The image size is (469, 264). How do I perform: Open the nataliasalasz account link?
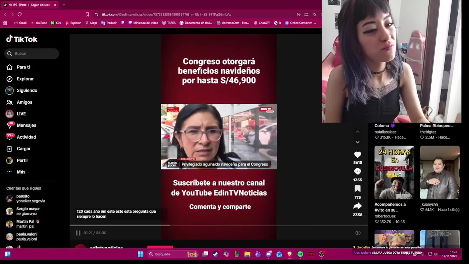pos(385,132)
